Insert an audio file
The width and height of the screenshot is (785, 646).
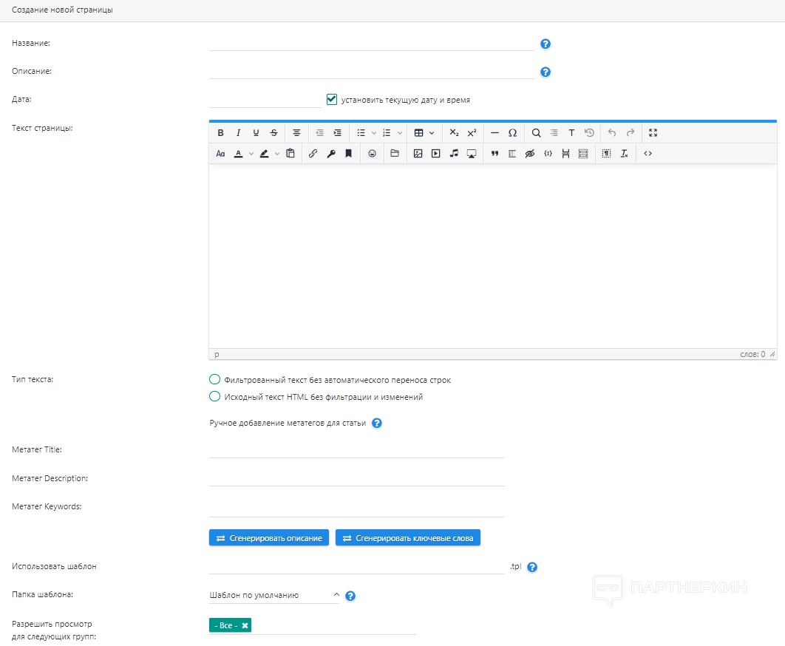click(x=454, y=154)
